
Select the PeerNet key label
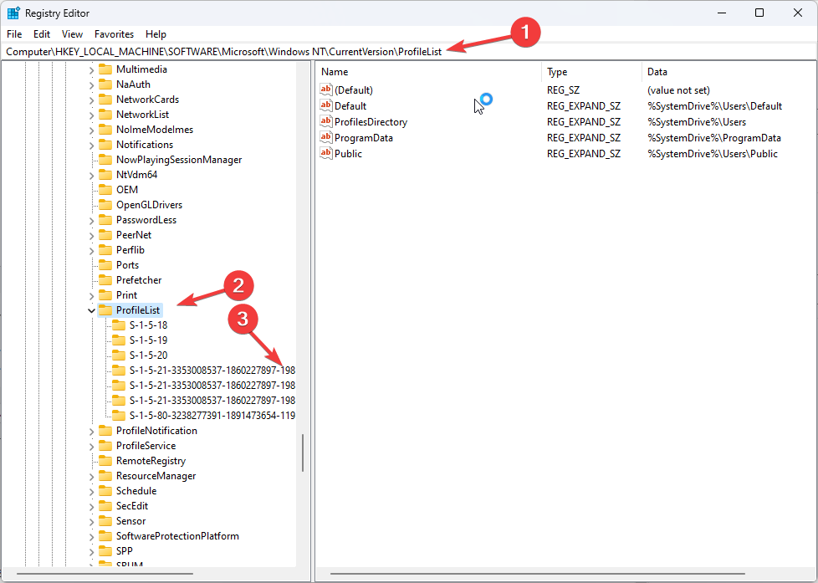point(134,235)
